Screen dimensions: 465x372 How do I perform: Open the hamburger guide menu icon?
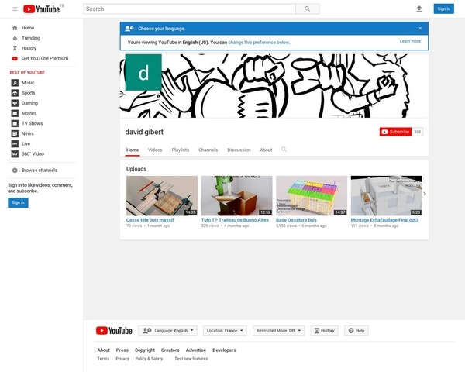[15, 9]
